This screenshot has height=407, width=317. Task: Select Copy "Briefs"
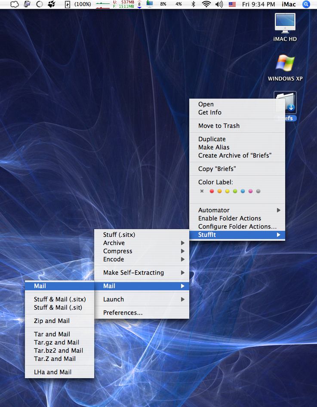point(237,169)
